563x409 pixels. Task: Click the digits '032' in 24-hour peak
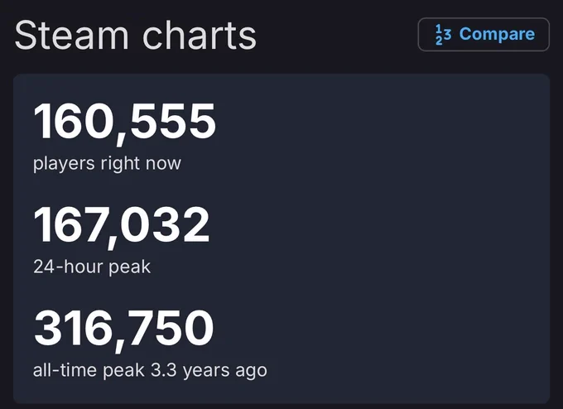[166, 224]
